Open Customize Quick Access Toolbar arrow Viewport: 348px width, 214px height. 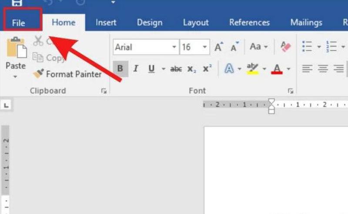[x=113, y=2]
